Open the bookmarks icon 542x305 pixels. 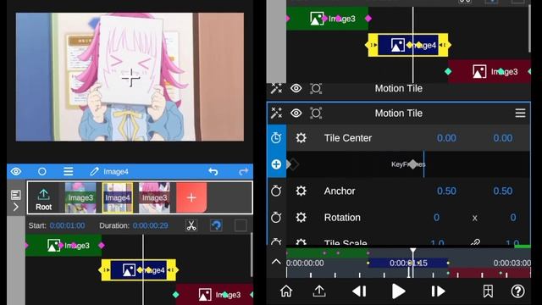488,291
